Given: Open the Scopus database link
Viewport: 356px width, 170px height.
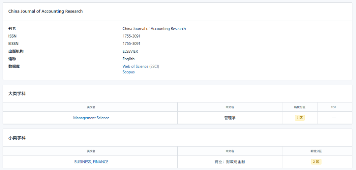Looking at the screenshot, I should pyautogui.click(x=129, y=72).
